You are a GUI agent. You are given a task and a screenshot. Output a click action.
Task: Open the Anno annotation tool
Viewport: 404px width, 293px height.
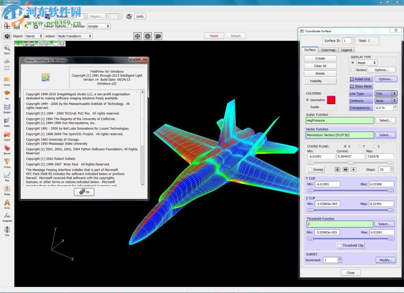pos(7,204)
